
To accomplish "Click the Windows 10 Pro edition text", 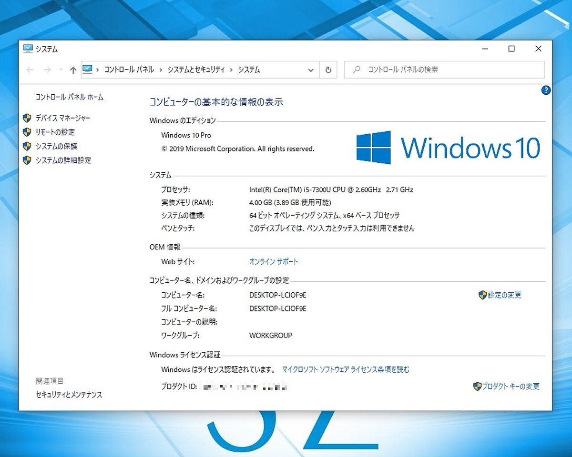I will point(186,136).
